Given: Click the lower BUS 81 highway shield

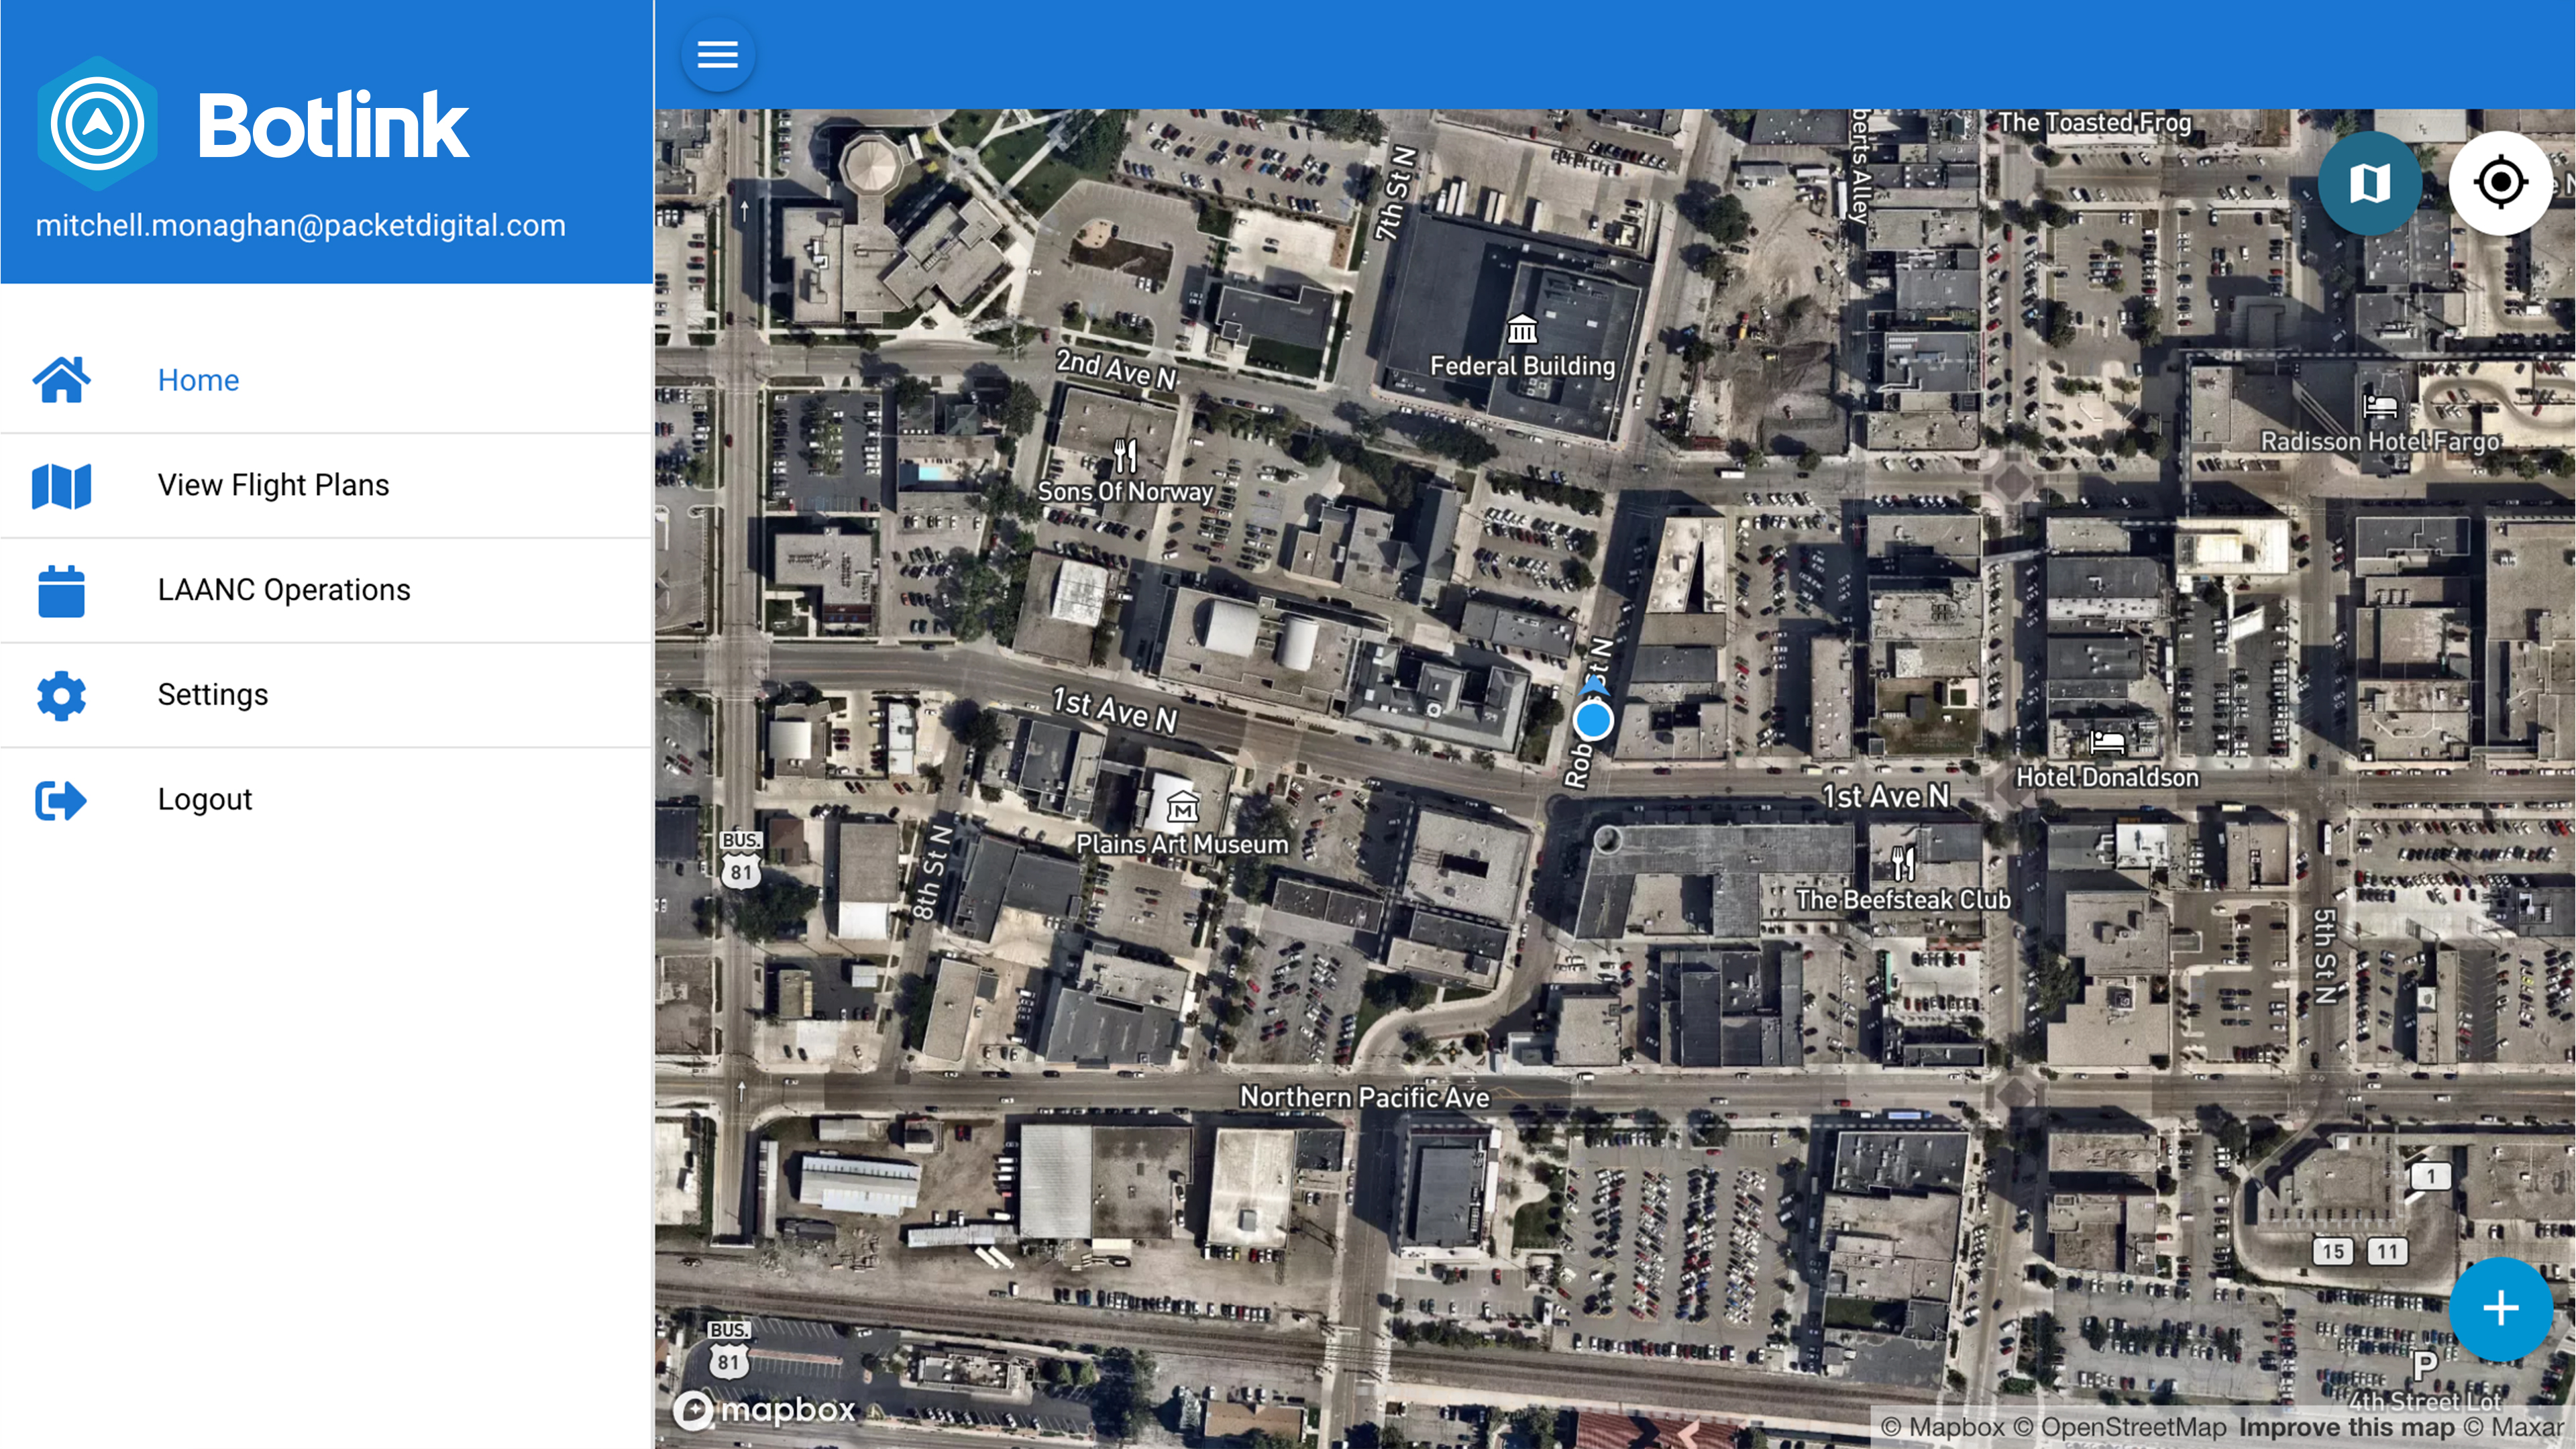Looking at the screenshot, I should (x=728, y=1350).
